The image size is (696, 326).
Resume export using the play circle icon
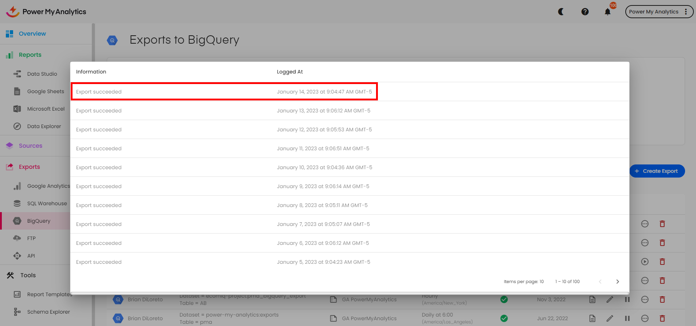645,262
